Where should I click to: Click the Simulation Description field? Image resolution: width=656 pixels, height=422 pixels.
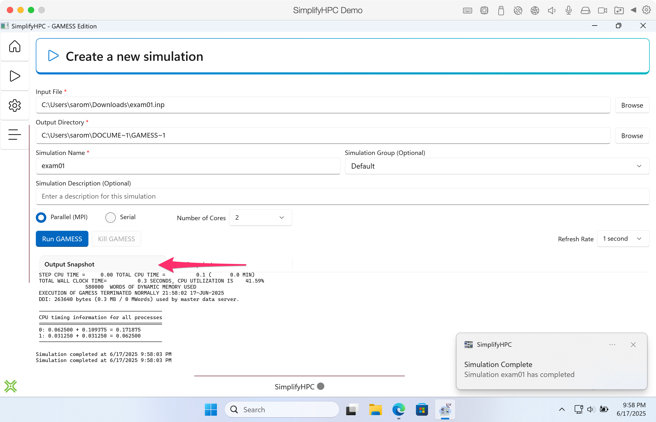tap(342, 197)
